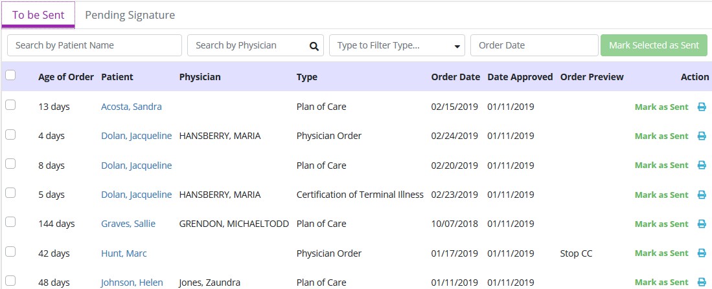This screenshot has height=289, width=712.
Task: Open patient link Hunt, Marc
Action: click(x=124, y=253)
